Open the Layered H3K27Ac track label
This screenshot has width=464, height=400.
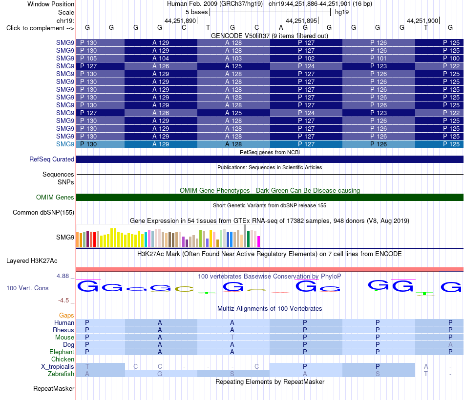click(32, 261)
